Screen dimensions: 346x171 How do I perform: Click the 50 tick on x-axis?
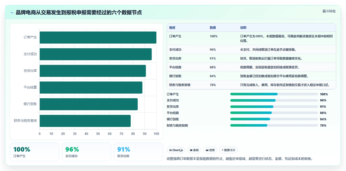[98, 134]
